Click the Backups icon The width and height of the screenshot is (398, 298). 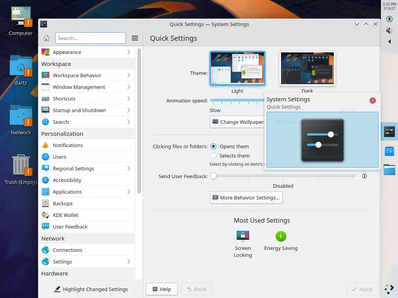pos(45,203)
